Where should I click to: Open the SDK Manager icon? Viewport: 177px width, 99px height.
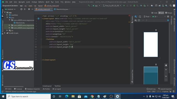point(166,5)
